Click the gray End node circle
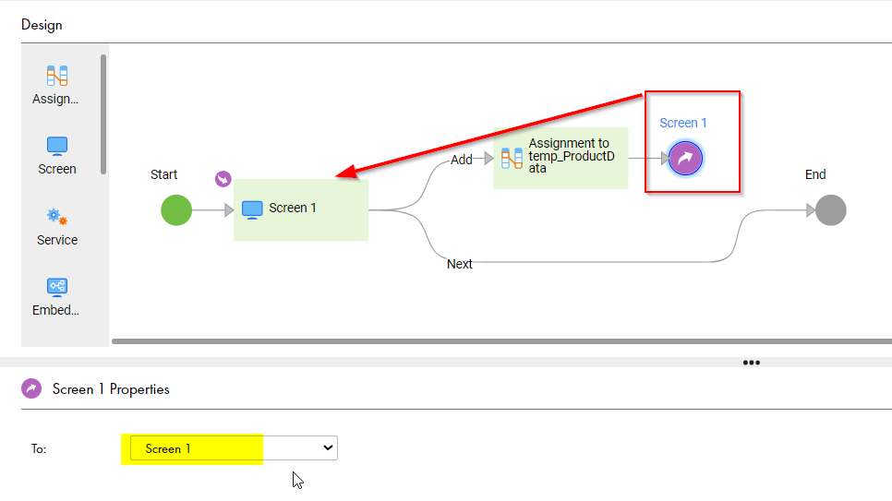The image size is (892, 501). click(x=830, y=210)
